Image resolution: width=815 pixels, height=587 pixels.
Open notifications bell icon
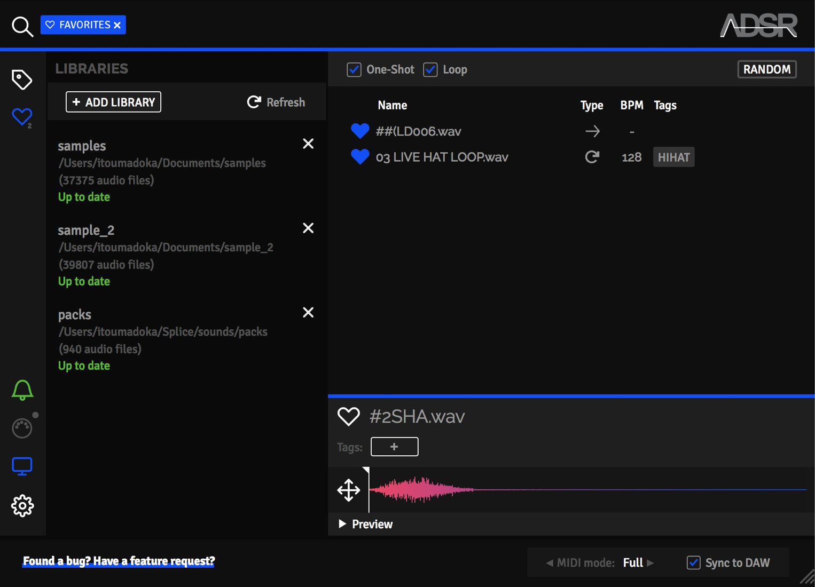(22, 390)
